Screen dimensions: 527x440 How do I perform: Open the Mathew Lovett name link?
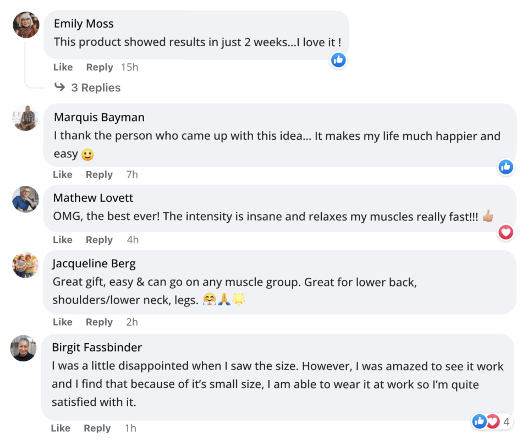(93, 198)
